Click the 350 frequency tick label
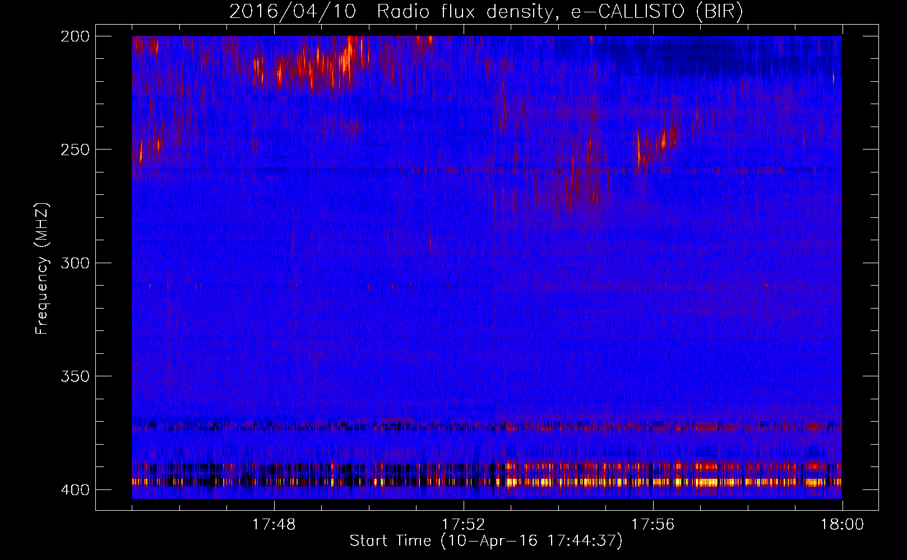This screenshot has height=560, width=907. coord(75,376)
